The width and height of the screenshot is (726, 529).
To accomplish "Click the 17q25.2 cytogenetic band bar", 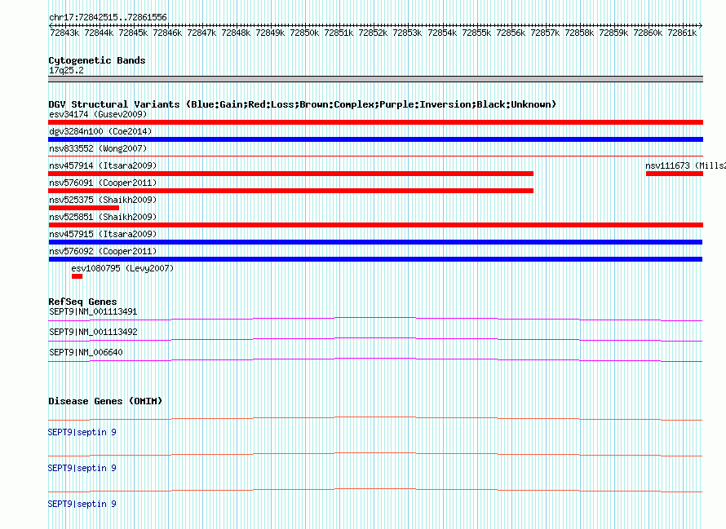I will pos(375,79).
